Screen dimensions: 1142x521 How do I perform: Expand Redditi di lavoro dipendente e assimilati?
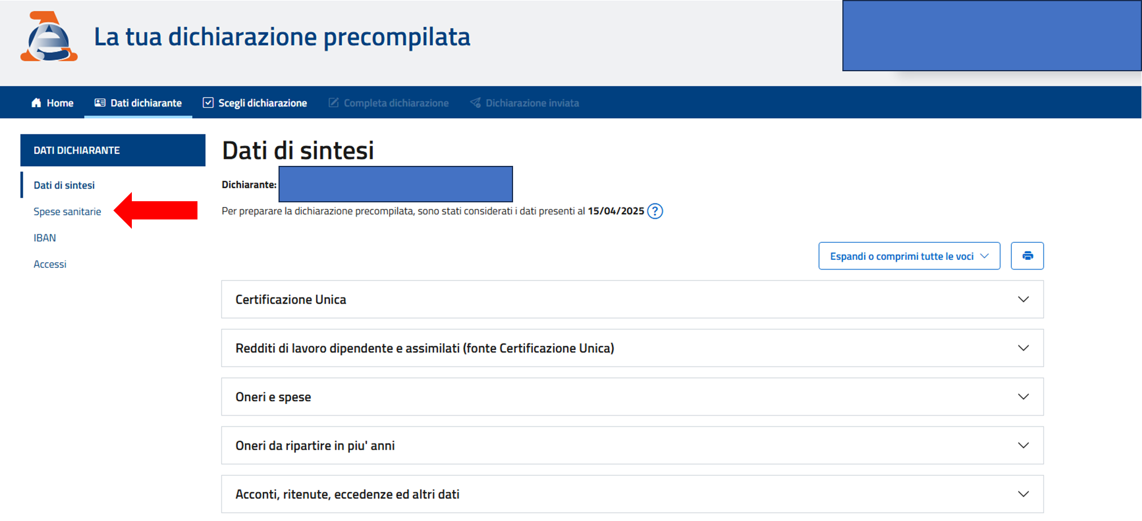pos(1023,348)
